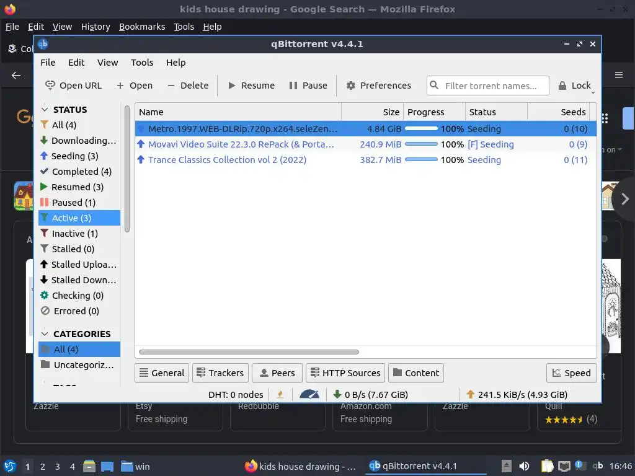Image resolution: width=635 pixels, height=476 pixels.
Task: Open the qBittorrent Help menu
Action: tap(175, 63)
